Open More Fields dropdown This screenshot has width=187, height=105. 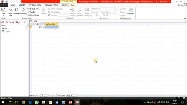point(34,15)
